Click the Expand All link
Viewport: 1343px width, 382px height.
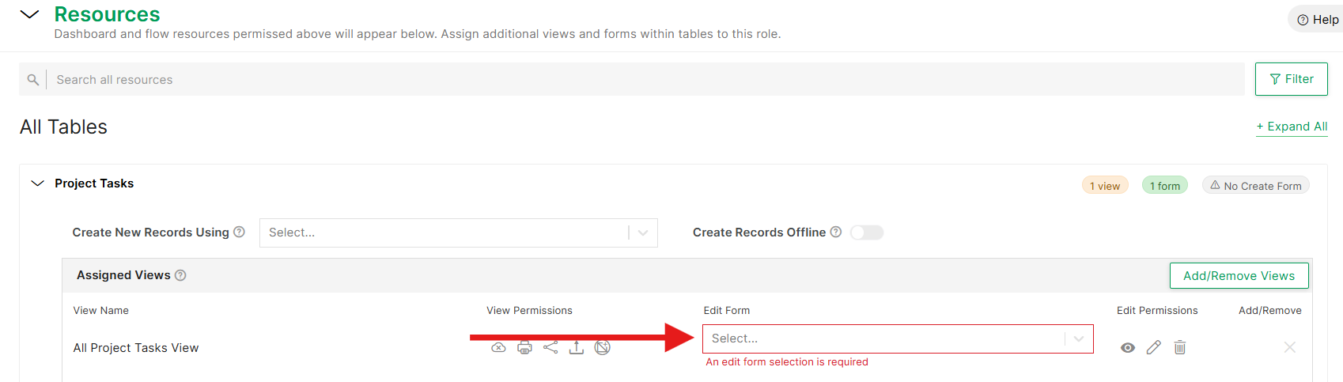click(x=1292, y=127)
